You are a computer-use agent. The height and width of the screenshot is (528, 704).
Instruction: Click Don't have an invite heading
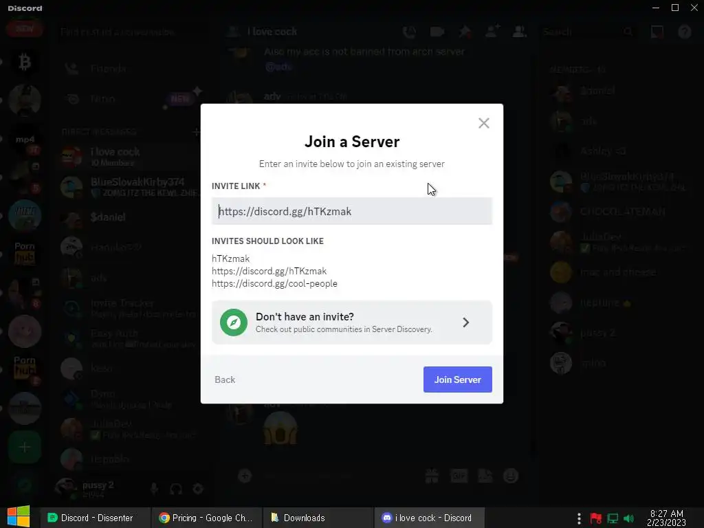pos(305,316)
